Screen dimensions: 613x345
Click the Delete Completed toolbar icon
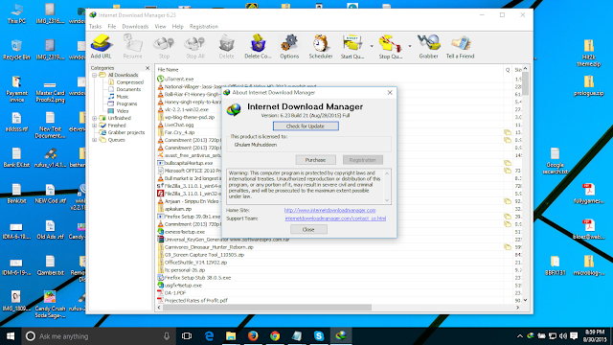pyautogui.click(x=258, y=47)
